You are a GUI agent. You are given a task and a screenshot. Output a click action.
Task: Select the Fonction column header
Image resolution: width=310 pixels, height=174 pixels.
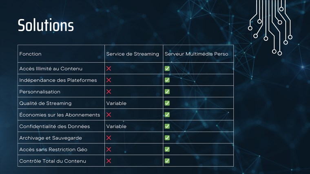click(31, 54)
